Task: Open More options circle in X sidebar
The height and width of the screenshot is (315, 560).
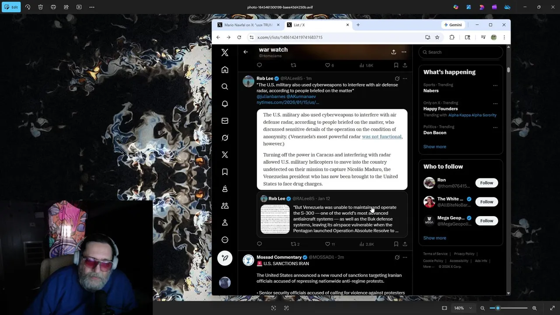Action: click(x=225, y=240)
